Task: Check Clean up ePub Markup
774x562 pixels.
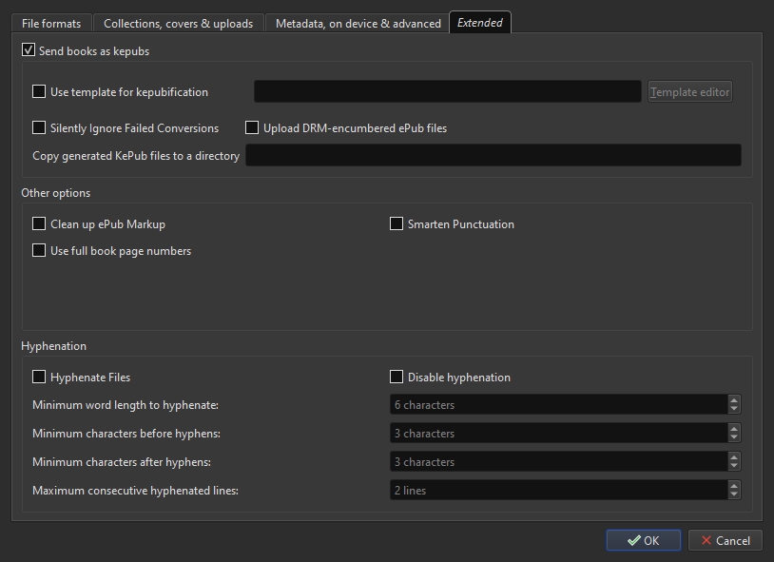Action: [x=39, y=224]
